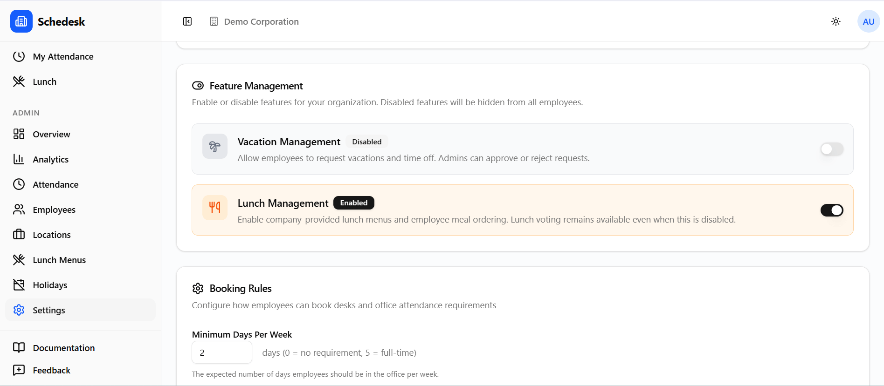Image resolution: width=884 pixels, height=386 pixels.
Task: Click the Demo Corporation building icon
Action: (x=214, y=21)
